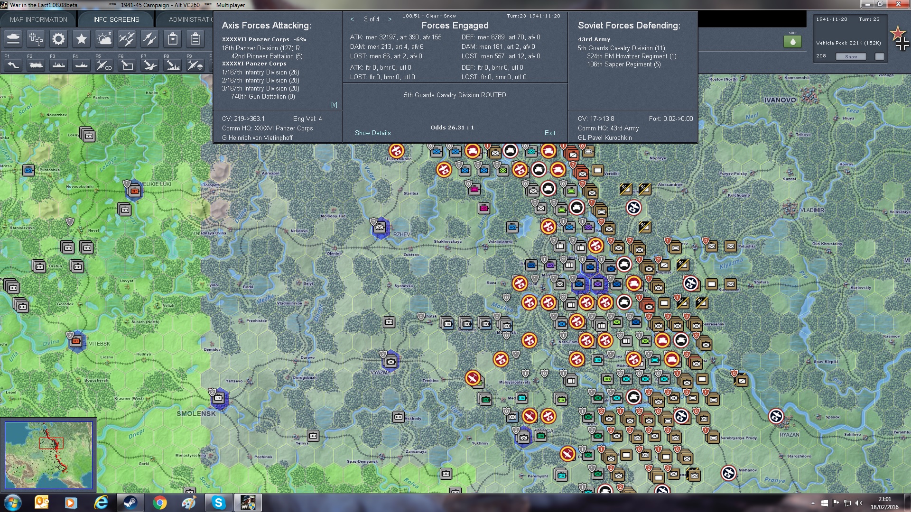Select 18th Panzer Division in attackers list
911x512 pixels.
click(x=260, y=48)
